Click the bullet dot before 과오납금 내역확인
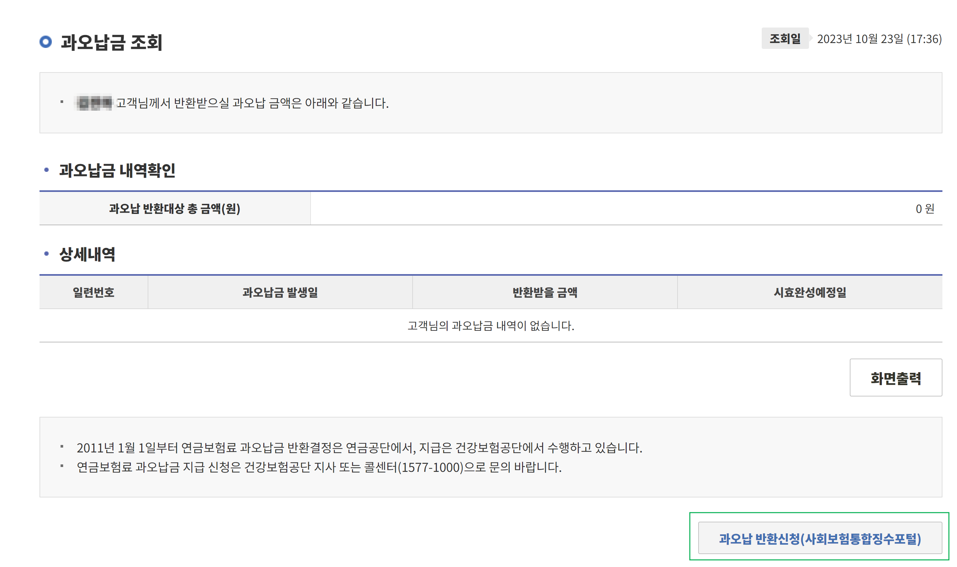The height and width of the screenshot is (567, 957). (x=47, y=170)
